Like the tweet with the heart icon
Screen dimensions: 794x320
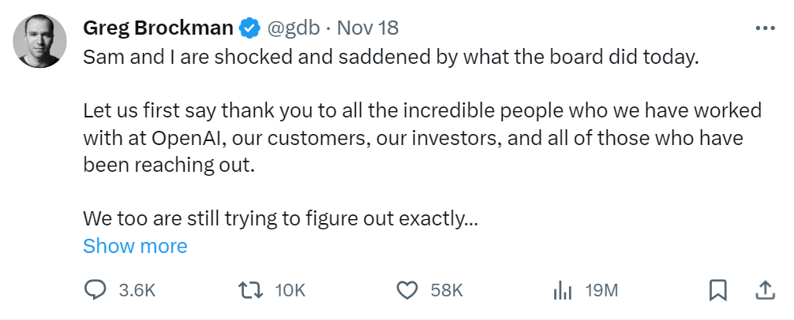click(x=406, y=290)
